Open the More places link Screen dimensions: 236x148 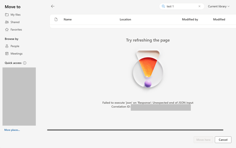[12, 130]
